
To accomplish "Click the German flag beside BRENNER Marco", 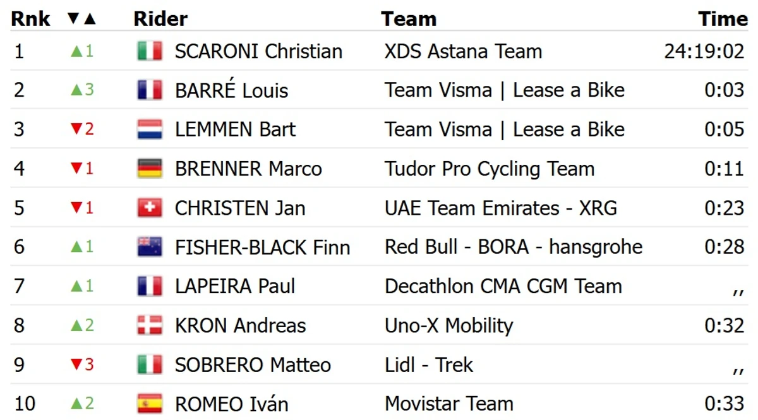I will [x=150, y=169].
